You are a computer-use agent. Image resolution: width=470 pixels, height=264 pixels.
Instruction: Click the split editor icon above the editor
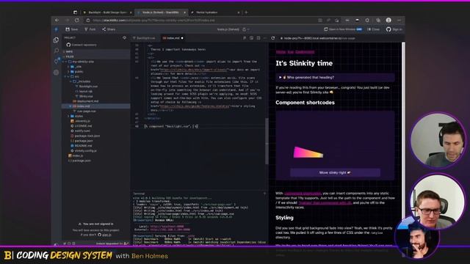[258, 38]
